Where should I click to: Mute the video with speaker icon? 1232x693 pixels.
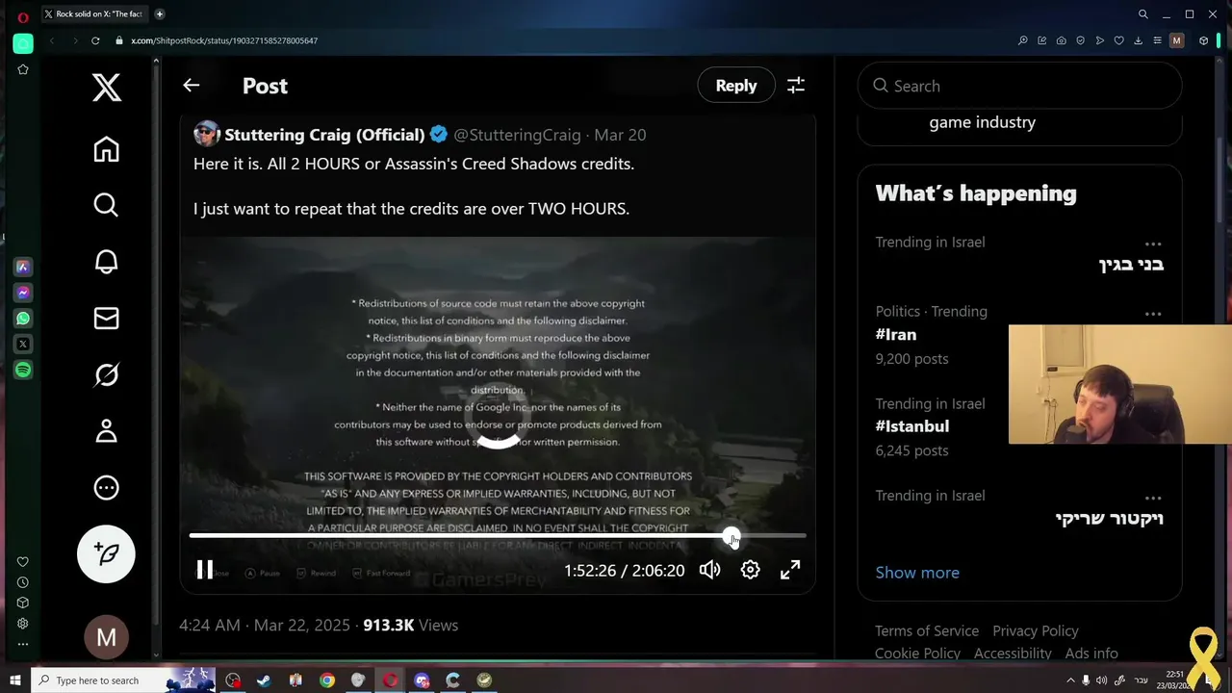(709, 570)
